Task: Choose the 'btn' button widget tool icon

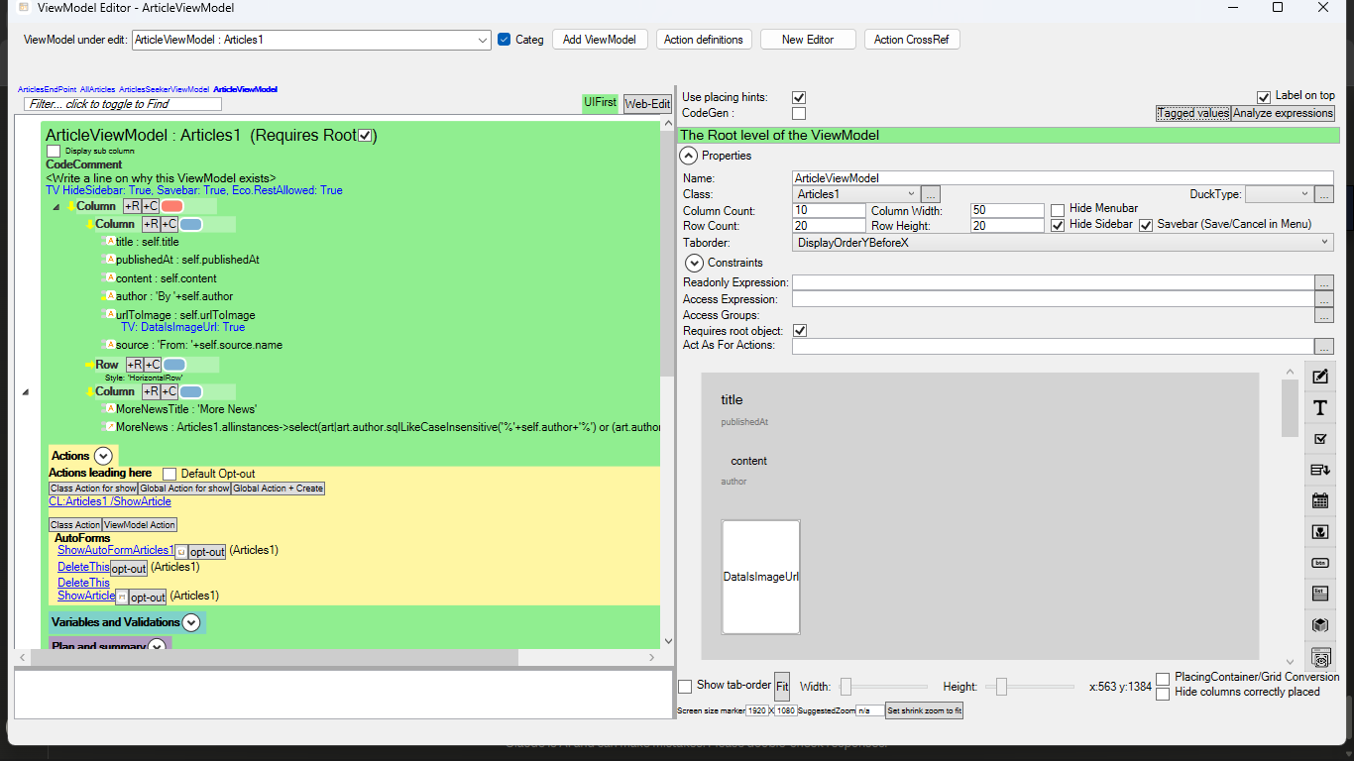Action: 1320,563
